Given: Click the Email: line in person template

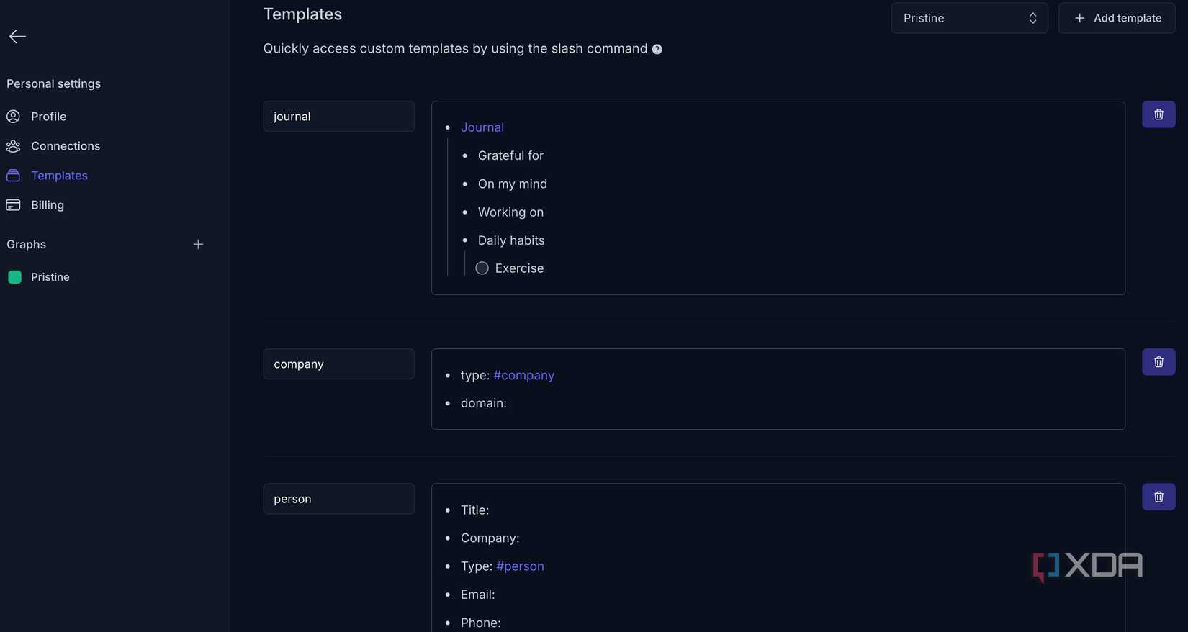Looking at the screenshot, I should pos(477,594).
